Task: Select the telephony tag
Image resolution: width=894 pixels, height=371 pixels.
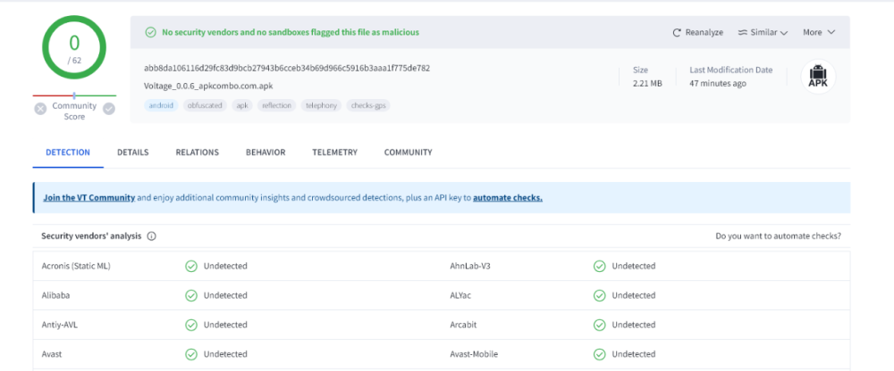Action: pyautogui.click(x=321, y=105)
